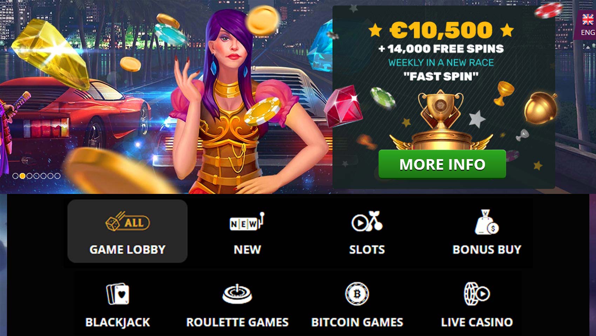Image resolution: width=596 pixels, height=336 pixels.
Task: Open the Blackjack cards icon
Action: (x=118, y=294)
